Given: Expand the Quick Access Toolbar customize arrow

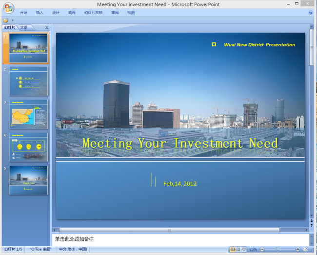Looking at the screenshot, I should coord(13,20).
